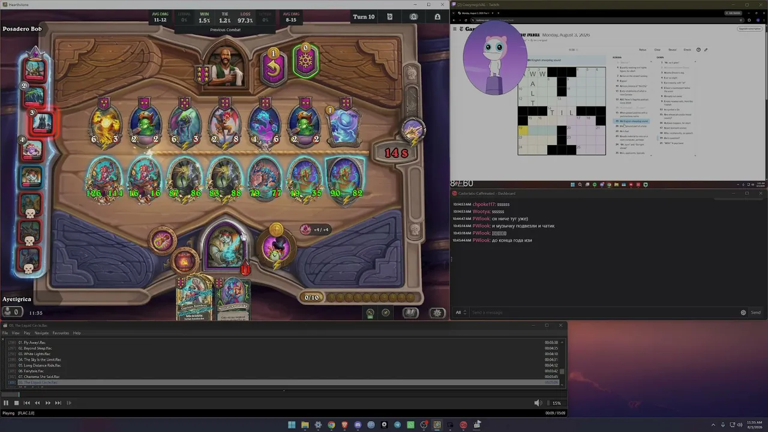Stop playback in the music player
This screenshot has height=432, width=768.
coord(16,403)
